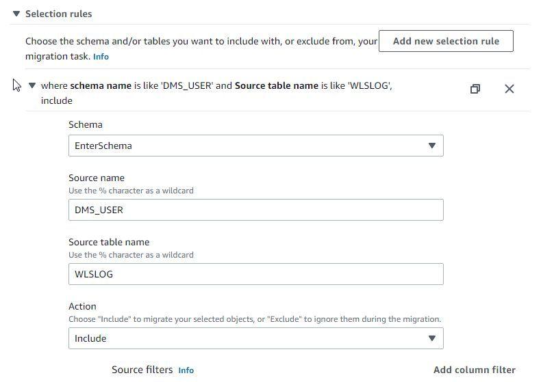Click the Include dropdown arrow under Action

(431, 338)
